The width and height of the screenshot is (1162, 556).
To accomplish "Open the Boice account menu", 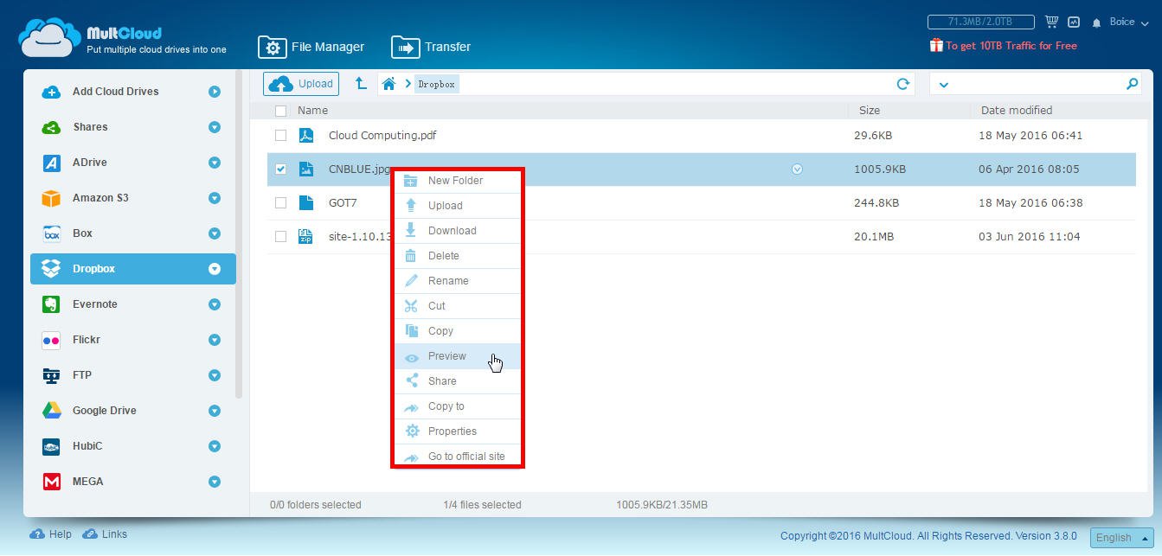I will click(1128, 22).
